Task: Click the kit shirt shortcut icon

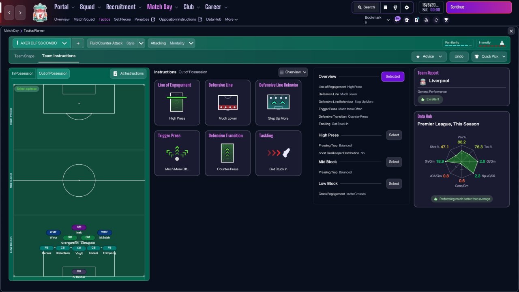Action: (407, 20)
